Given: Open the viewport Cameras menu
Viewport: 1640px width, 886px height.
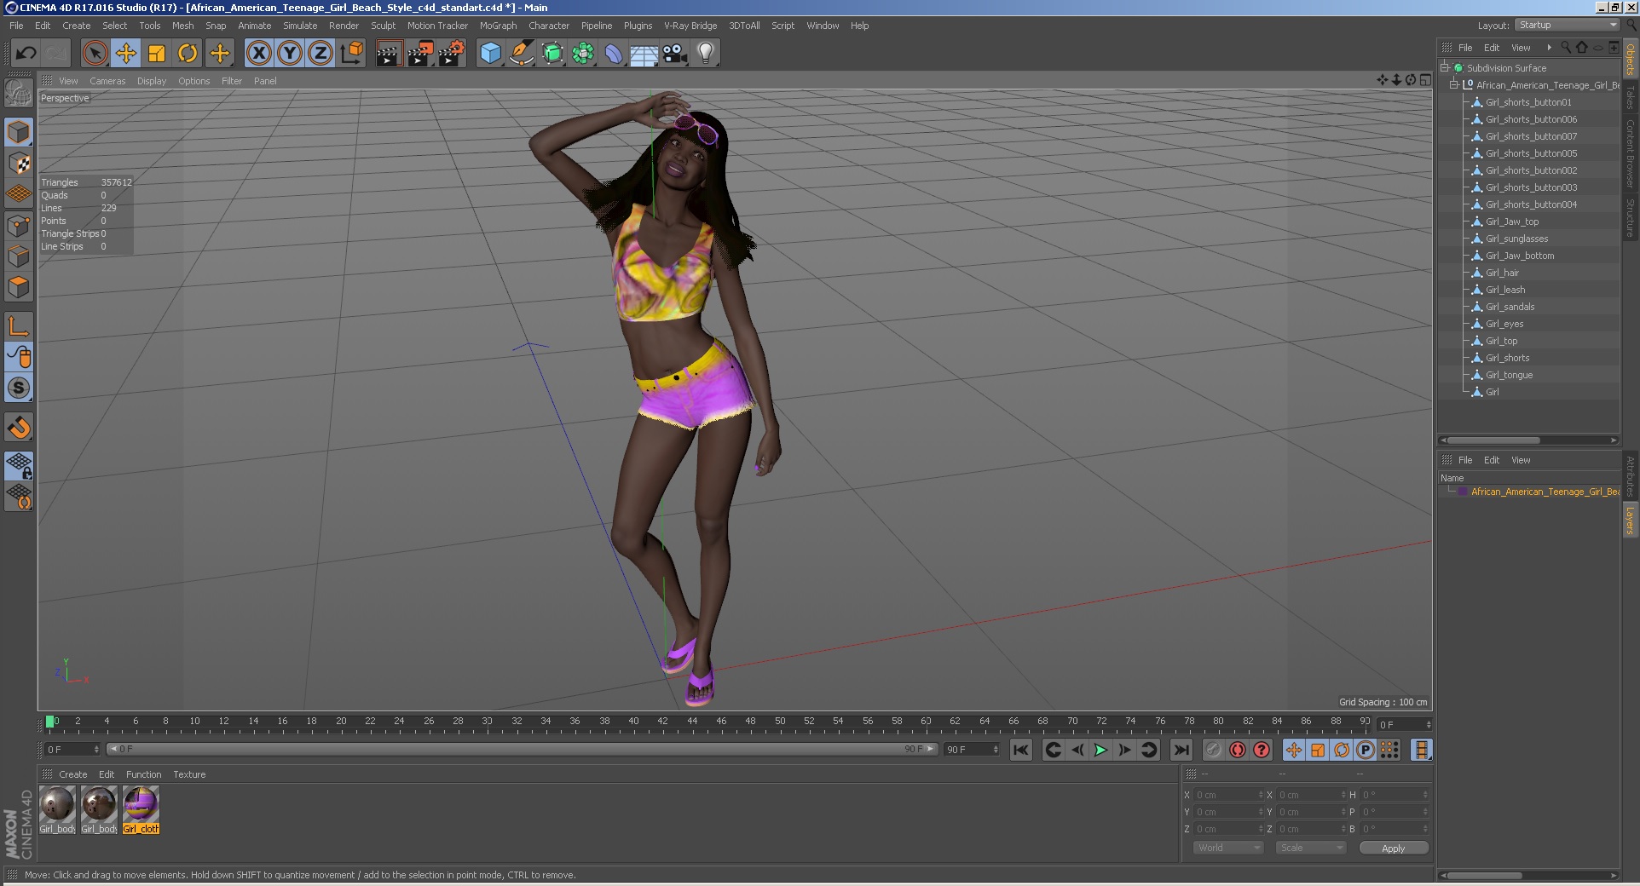Looking at the screenshot, I should [107, 81].
